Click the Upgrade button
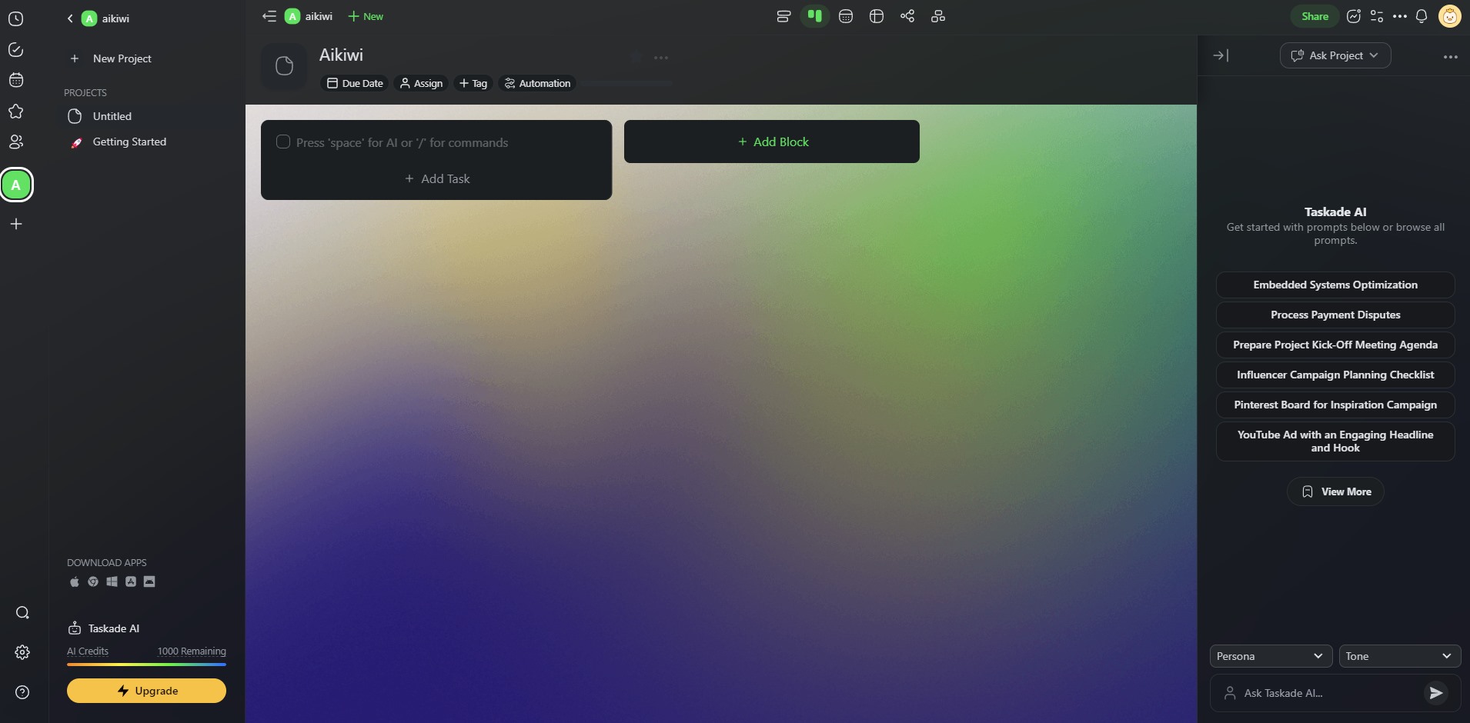1470x723 pixels. (146, 691)
